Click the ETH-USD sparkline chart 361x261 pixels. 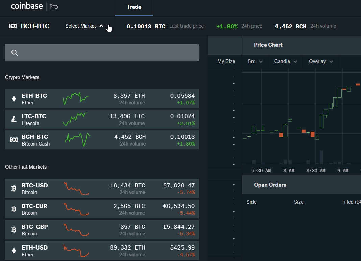pos(76,251)
